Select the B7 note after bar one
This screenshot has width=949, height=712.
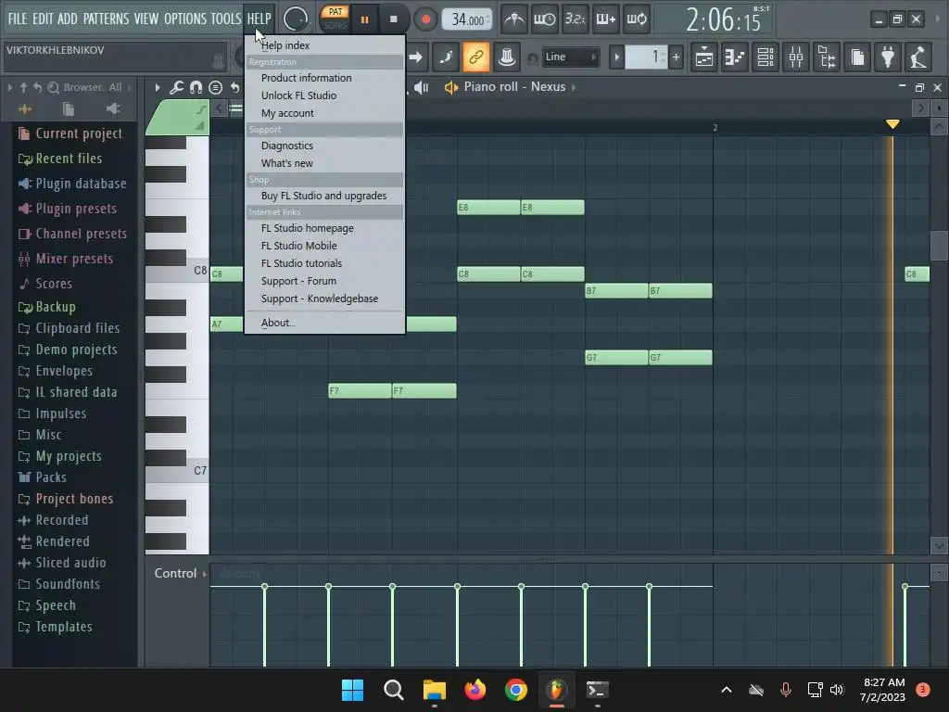616,290
